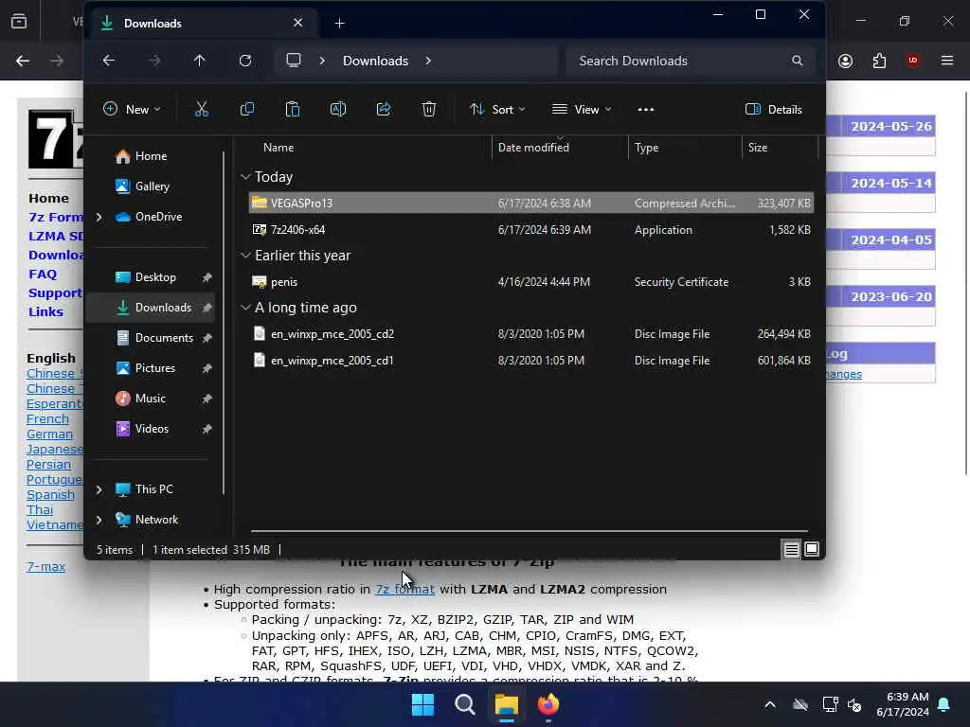
Task: Open the Windows Start menu
Action: [423, 704]
